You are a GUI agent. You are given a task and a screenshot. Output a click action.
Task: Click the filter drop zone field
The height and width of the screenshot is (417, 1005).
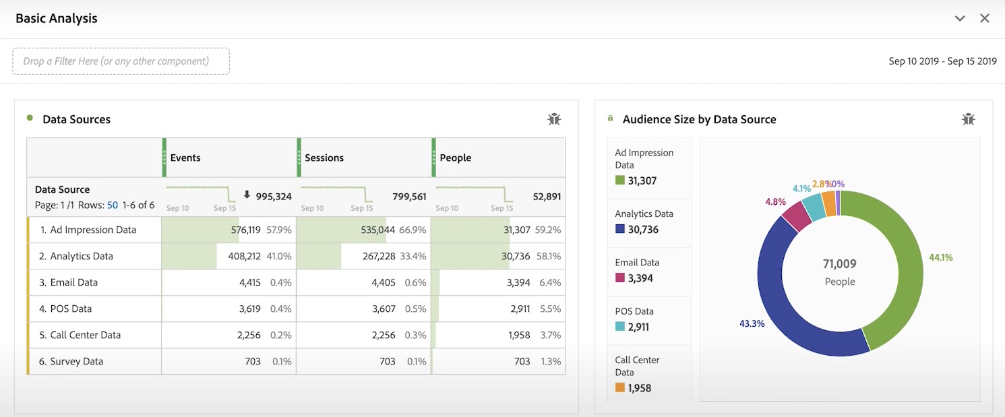click(x=121, y=61)
